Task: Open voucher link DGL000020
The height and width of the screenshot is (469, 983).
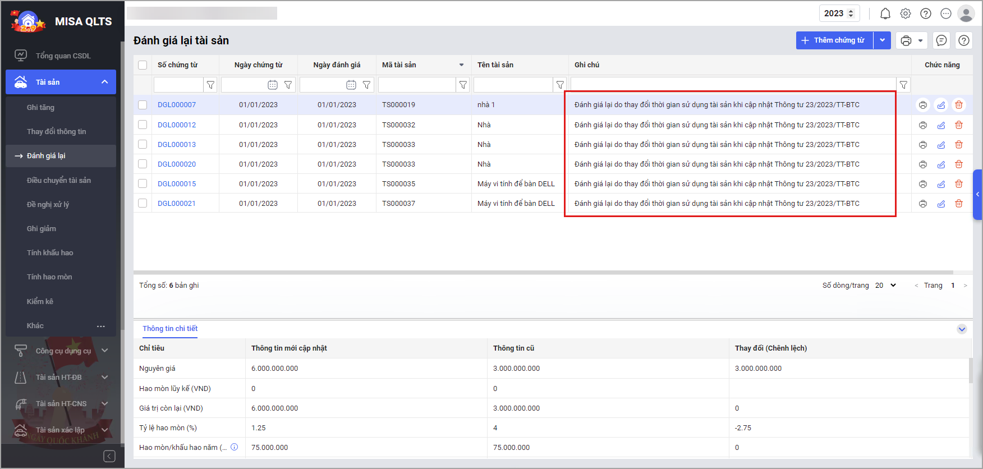Action: click(177, 164)
